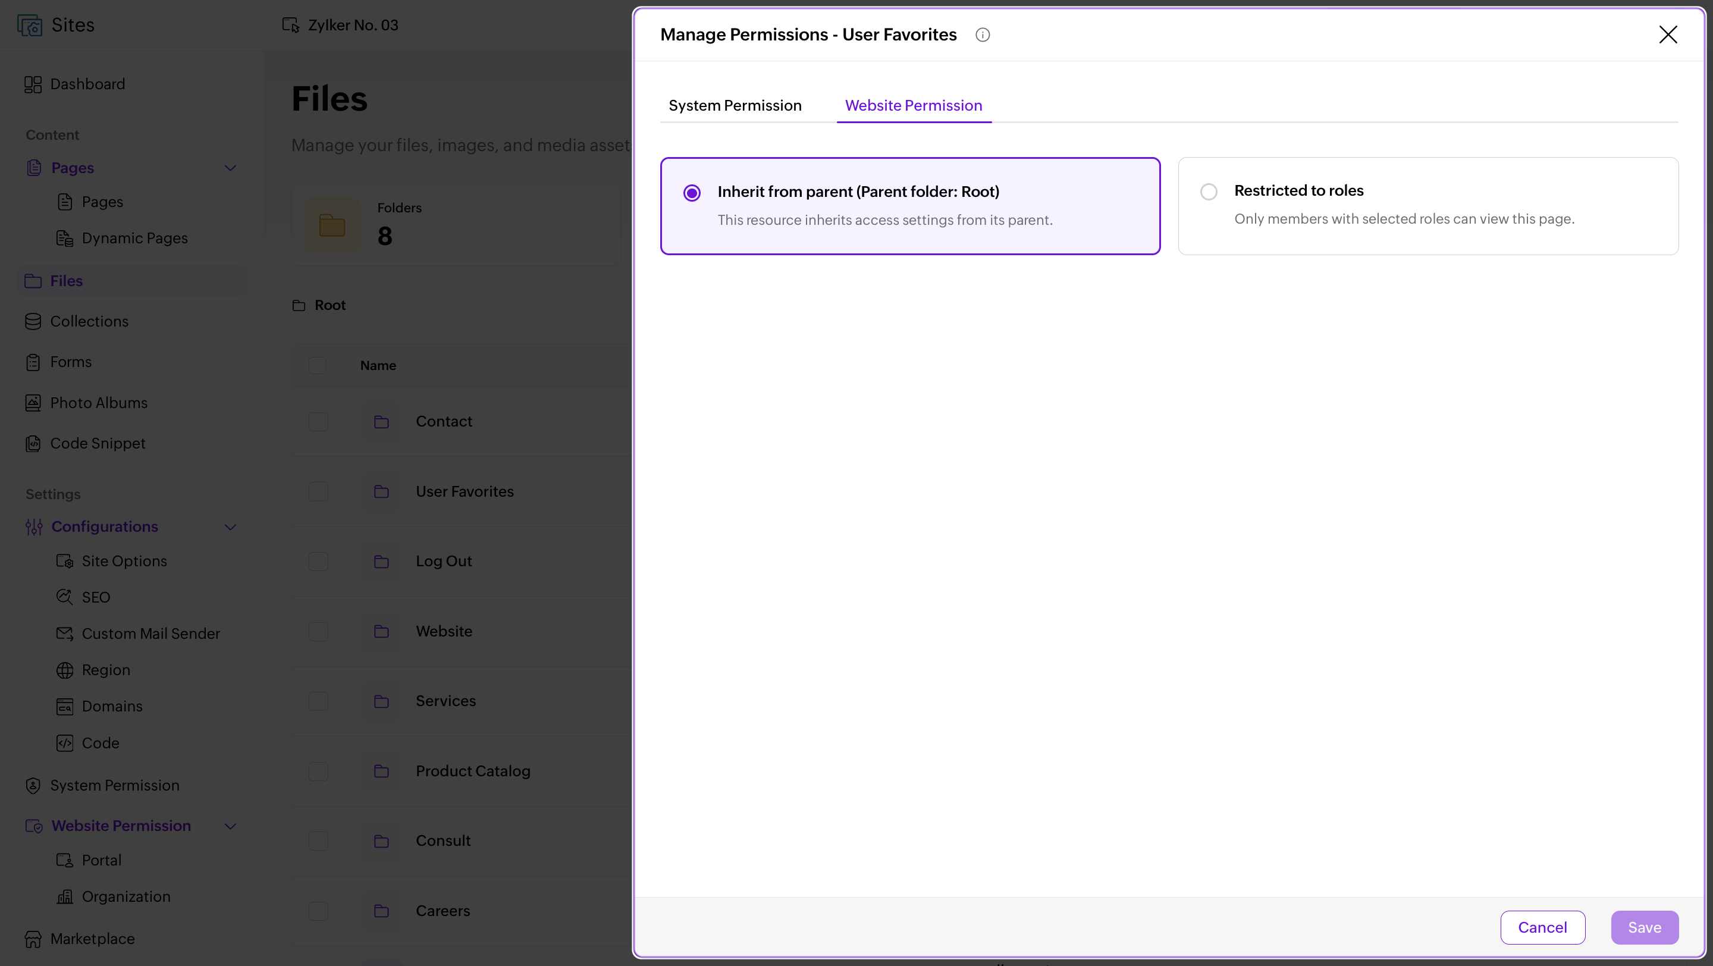This screenshot has height=966, width=1713.
Task: Click the info icon beside Manage Permissions title
Action: point(982,35)
